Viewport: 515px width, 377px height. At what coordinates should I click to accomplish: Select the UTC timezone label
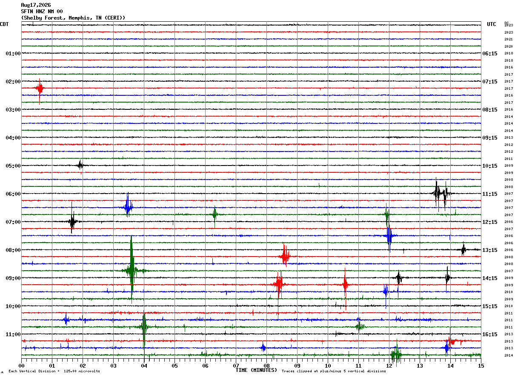[492, 24]
